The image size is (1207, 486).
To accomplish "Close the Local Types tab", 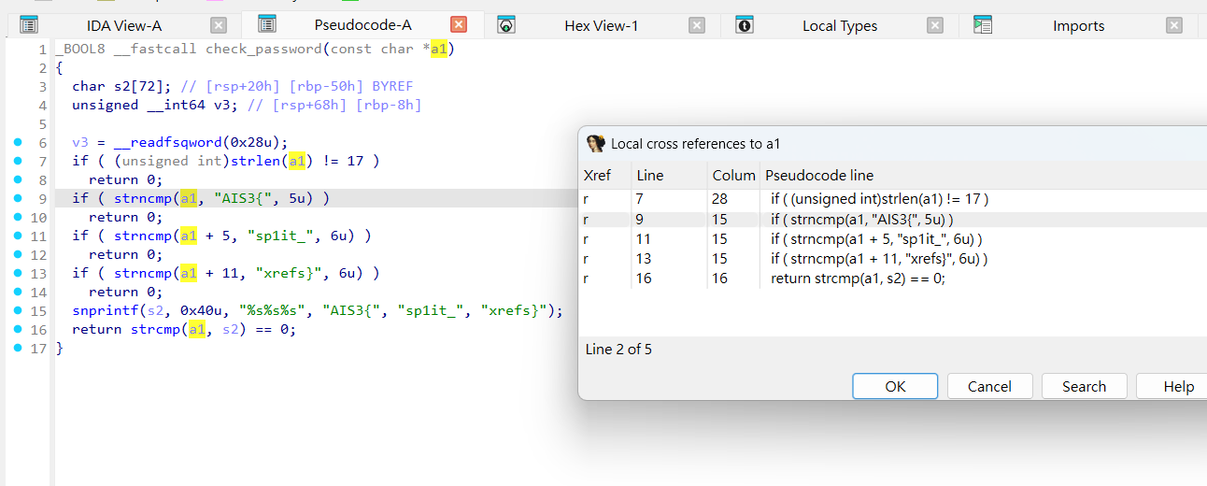I will [x=935, y=25].
